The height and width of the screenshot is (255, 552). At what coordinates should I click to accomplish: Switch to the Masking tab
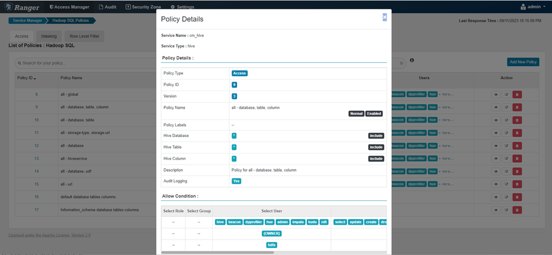tap(49, 36)
